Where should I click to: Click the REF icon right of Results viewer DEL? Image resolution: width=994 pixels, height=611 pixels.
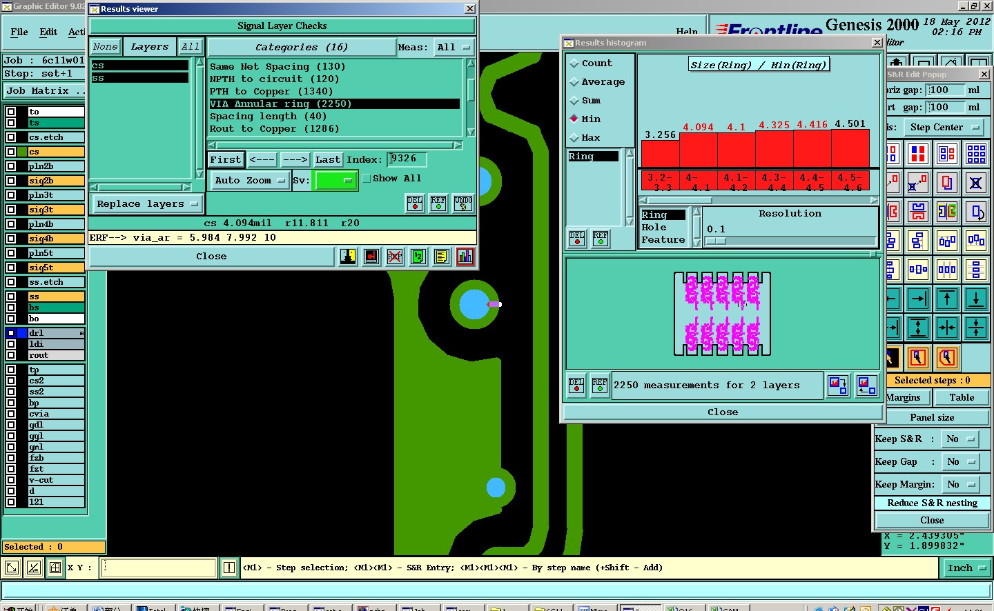[x=438, y=203]
